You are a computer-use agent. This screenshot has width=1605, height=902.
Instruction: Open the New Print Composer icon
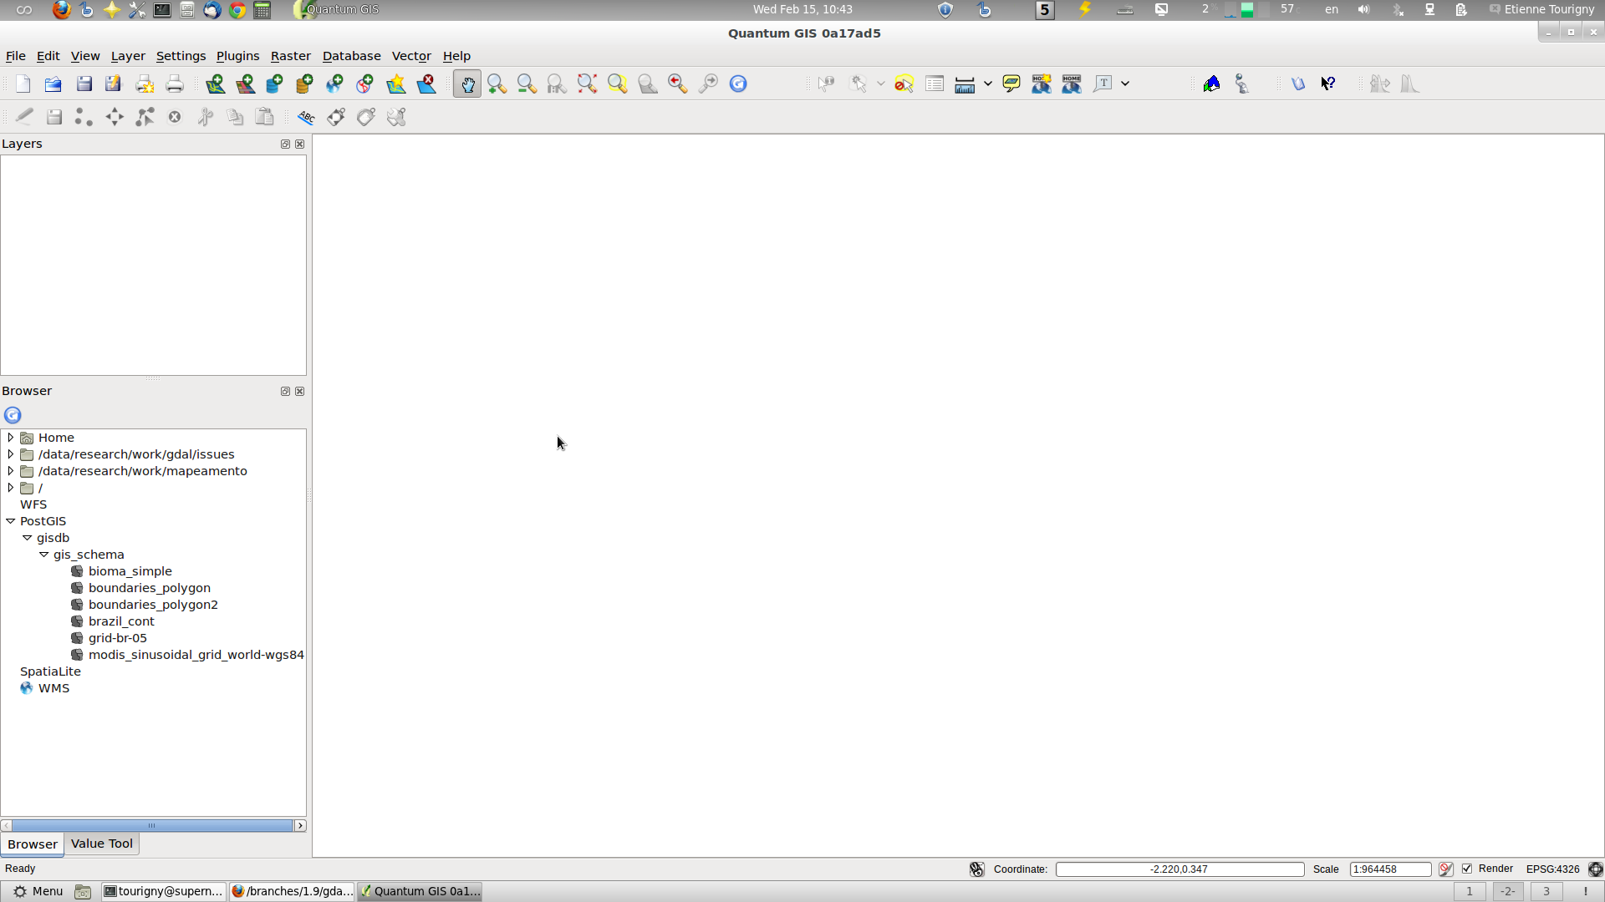[x=145, y=84]
